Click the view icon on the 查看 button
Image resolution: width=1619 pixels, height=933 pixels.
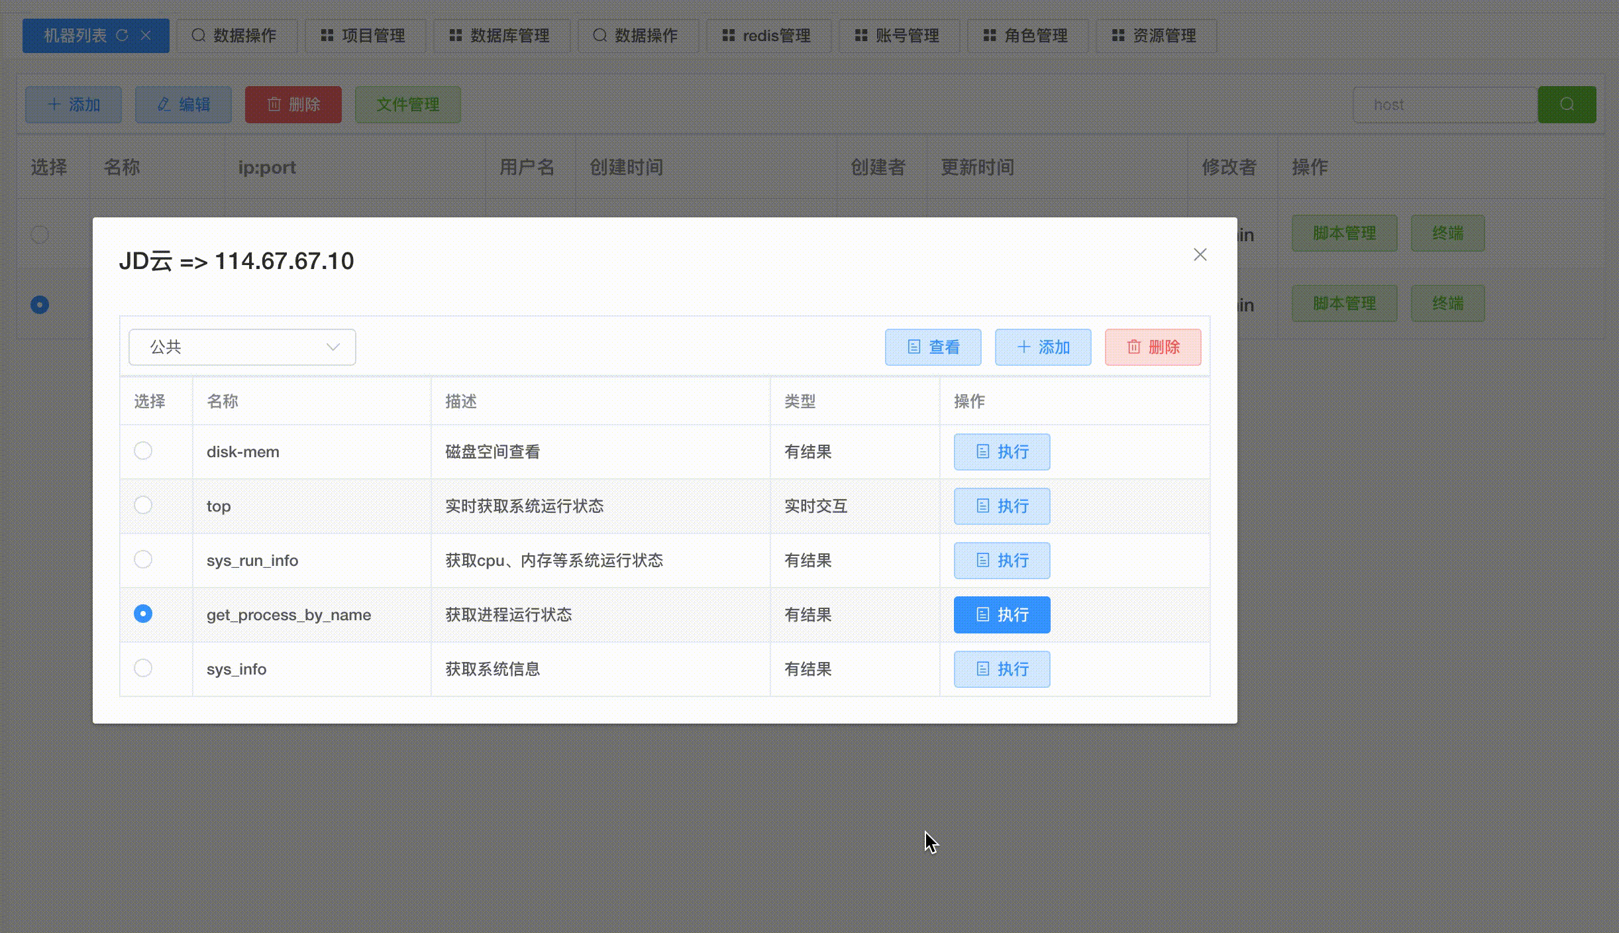point(915,347)
